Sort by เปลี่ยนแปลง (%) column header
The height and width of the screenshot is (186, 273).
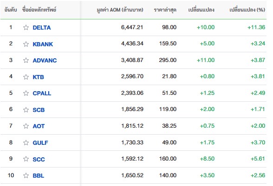(x=247, y=10)
